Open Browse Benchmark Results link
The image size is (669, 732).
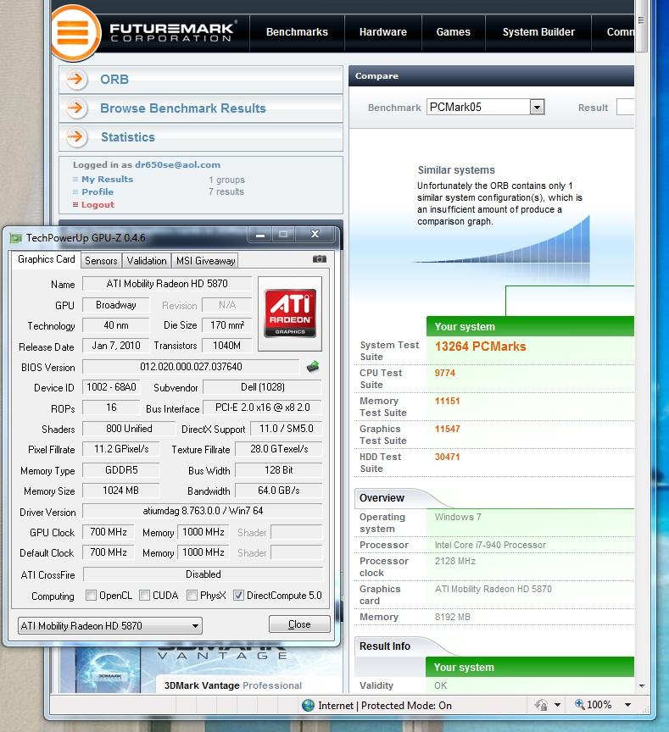click(183, 108)
